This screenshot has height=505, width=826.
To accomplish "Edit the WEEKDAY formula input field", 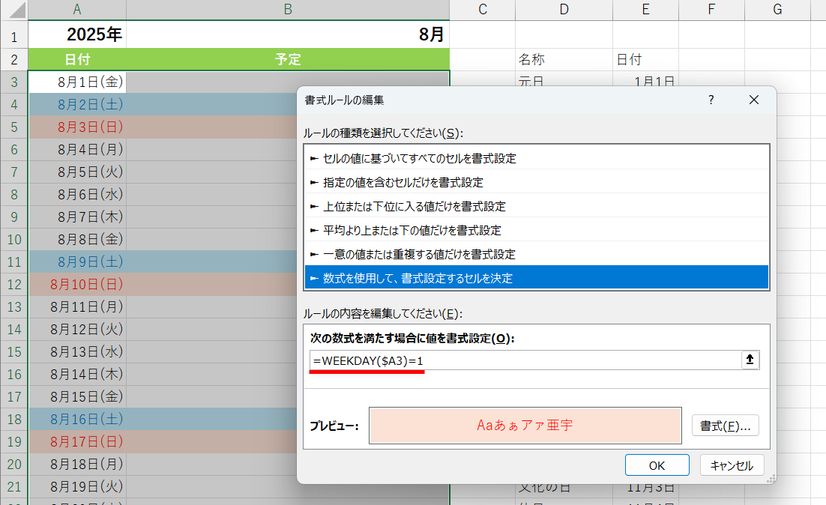I will (525, 360).
